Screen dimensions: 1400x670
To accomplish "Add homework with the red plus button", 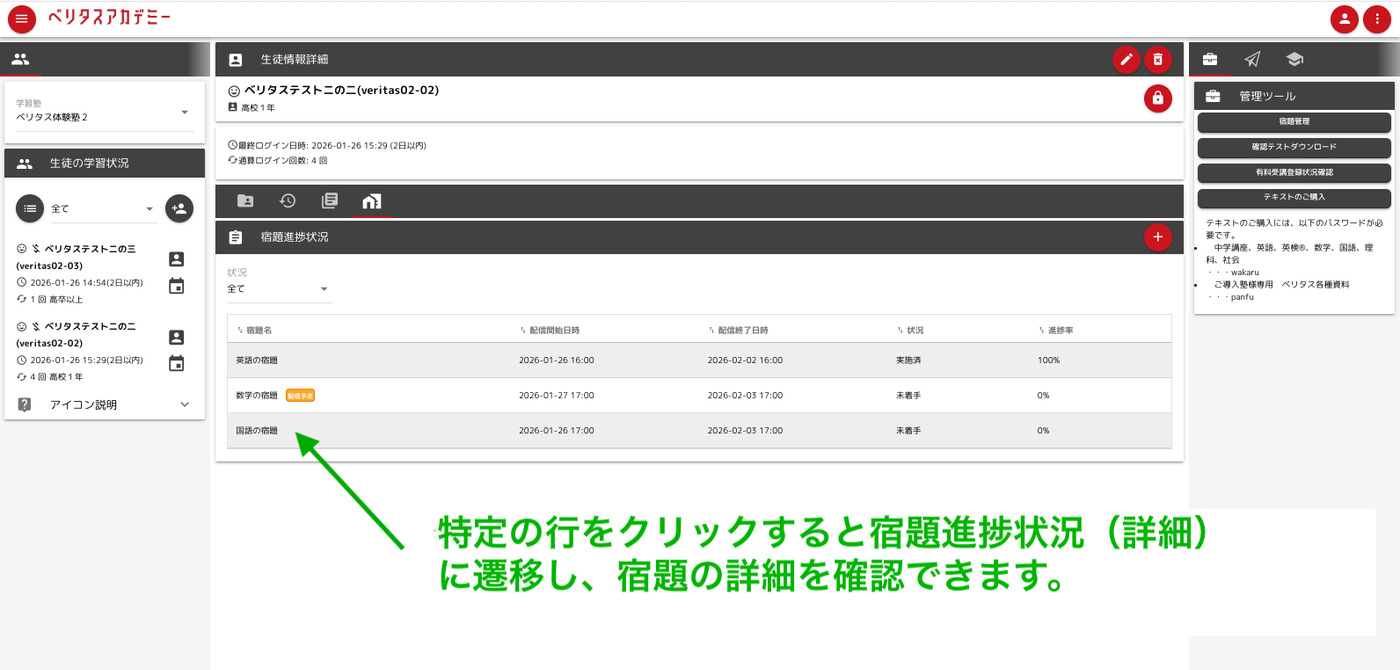I will coord(1158,237).
